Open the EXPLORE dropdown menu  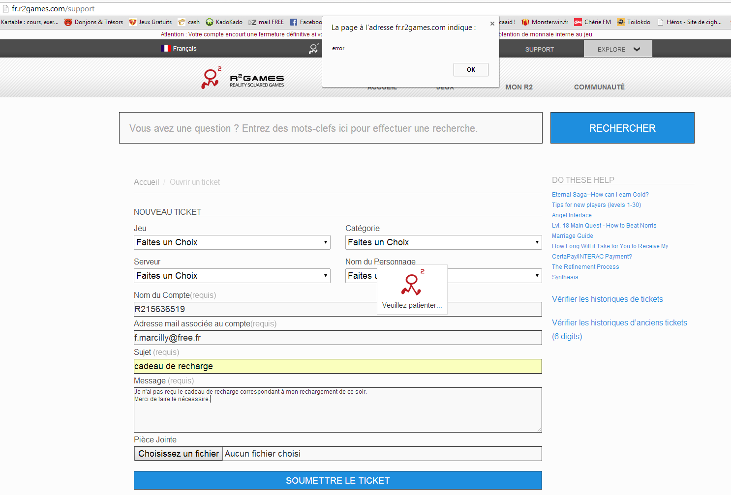click(x=618, y=49)
